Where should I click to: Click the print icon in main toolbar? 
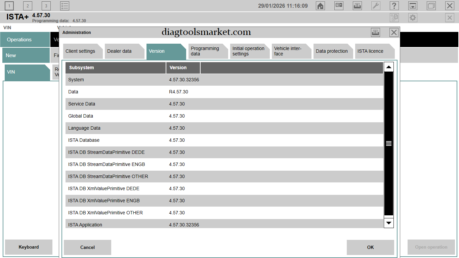click(x=357, y=6)
